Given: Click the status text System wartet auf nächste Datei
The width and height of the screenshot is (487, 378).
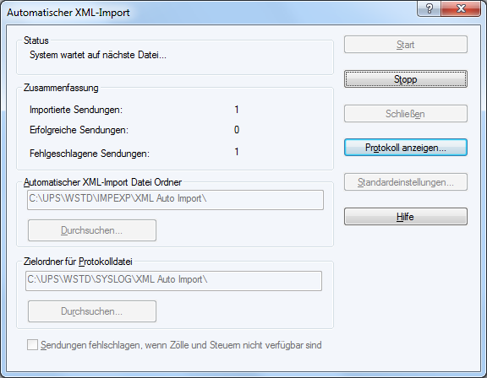Looking at the screenshot, I should 98,55.
